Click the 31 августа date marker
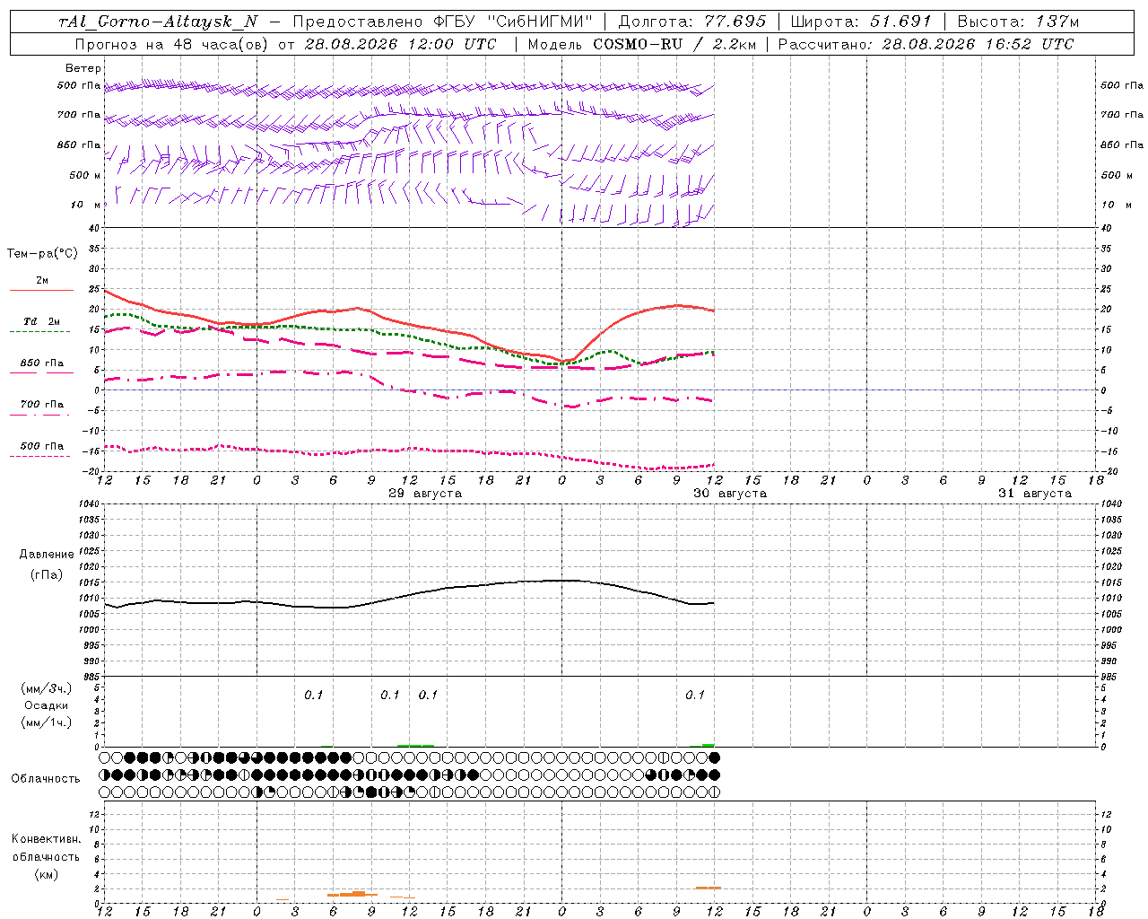This screenshot has width=1148, height=919. (1035, 494)
